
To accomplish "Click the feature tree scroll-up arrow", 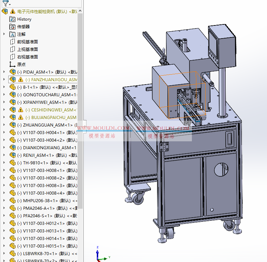I will [80, 11].
